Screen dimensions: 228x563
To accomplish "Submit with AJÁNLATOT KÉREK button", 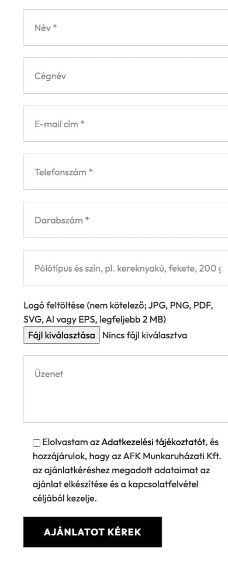I will 93,532.
